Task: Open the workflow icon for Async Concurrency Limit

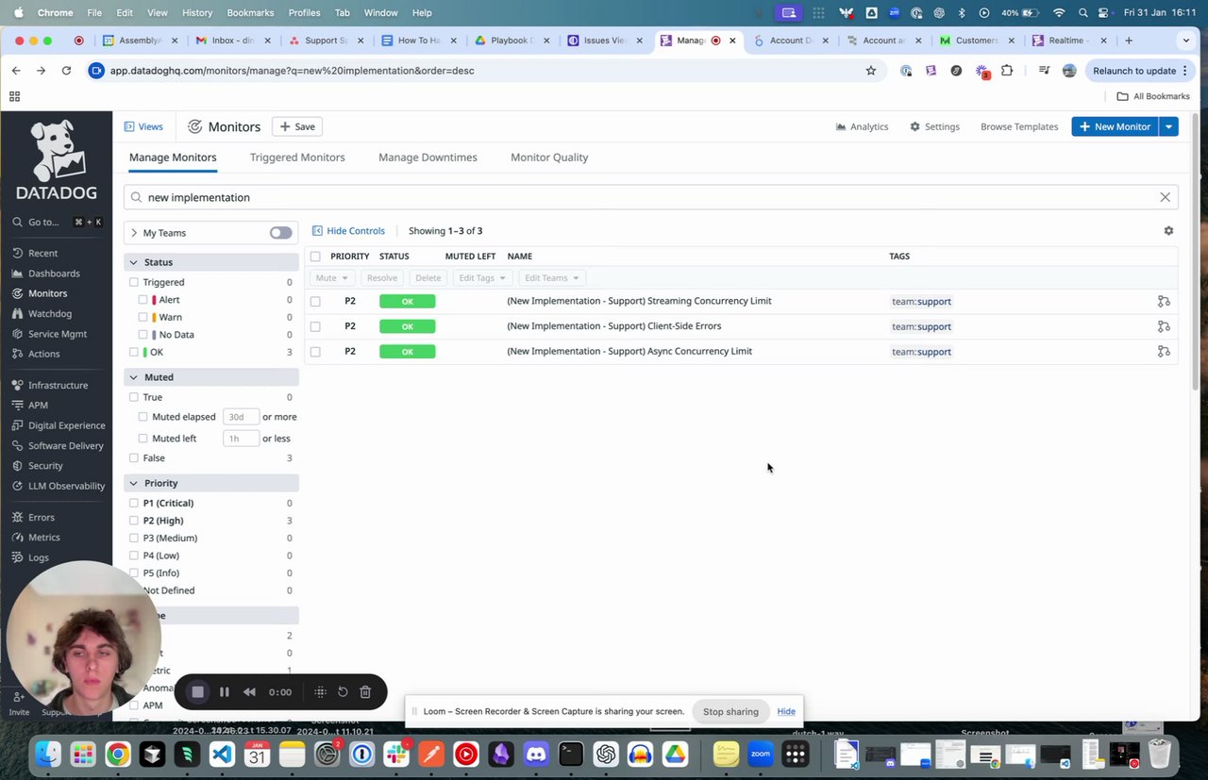Action: point(1164,352)
